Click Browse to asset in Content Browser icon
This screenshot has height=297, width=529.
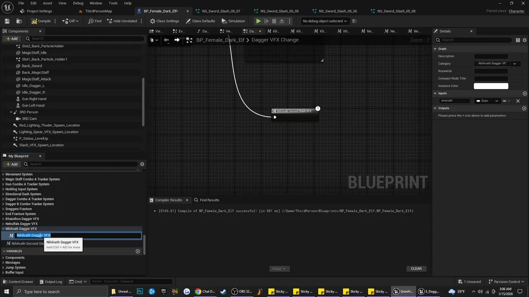tap(19, 21)
